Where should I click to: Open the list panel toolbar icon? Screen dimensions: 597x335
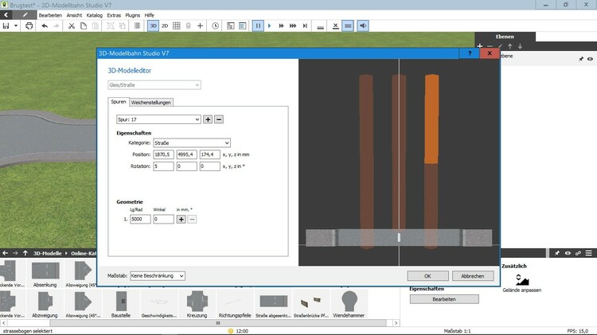(242, 26)
